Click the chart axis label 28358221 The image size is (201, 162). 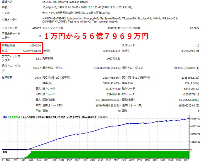[195, 134]
